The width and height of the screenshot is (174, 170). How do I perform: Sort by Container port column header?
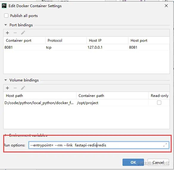(24, 40)
